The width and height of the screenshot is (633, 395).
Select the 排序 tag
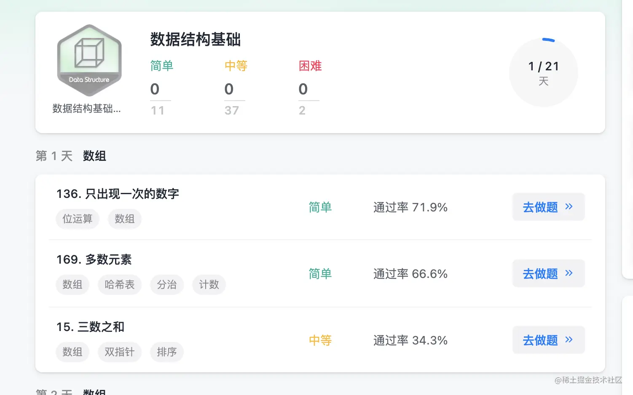coord(167,352)
